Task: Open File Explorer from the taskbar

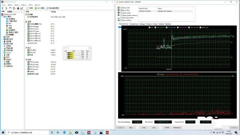Action: coord(70,132)
